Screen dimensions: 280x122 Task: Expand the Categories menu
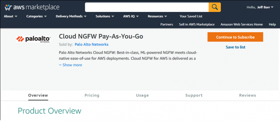pyautogui.click(x=36, y=16)
